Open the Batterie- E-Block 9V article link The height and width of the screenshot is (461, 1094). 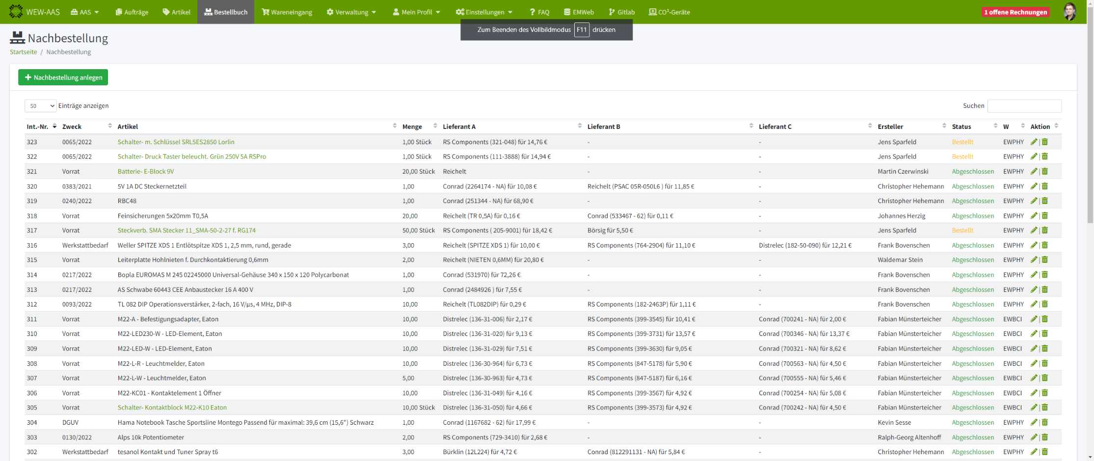point(146,171)
